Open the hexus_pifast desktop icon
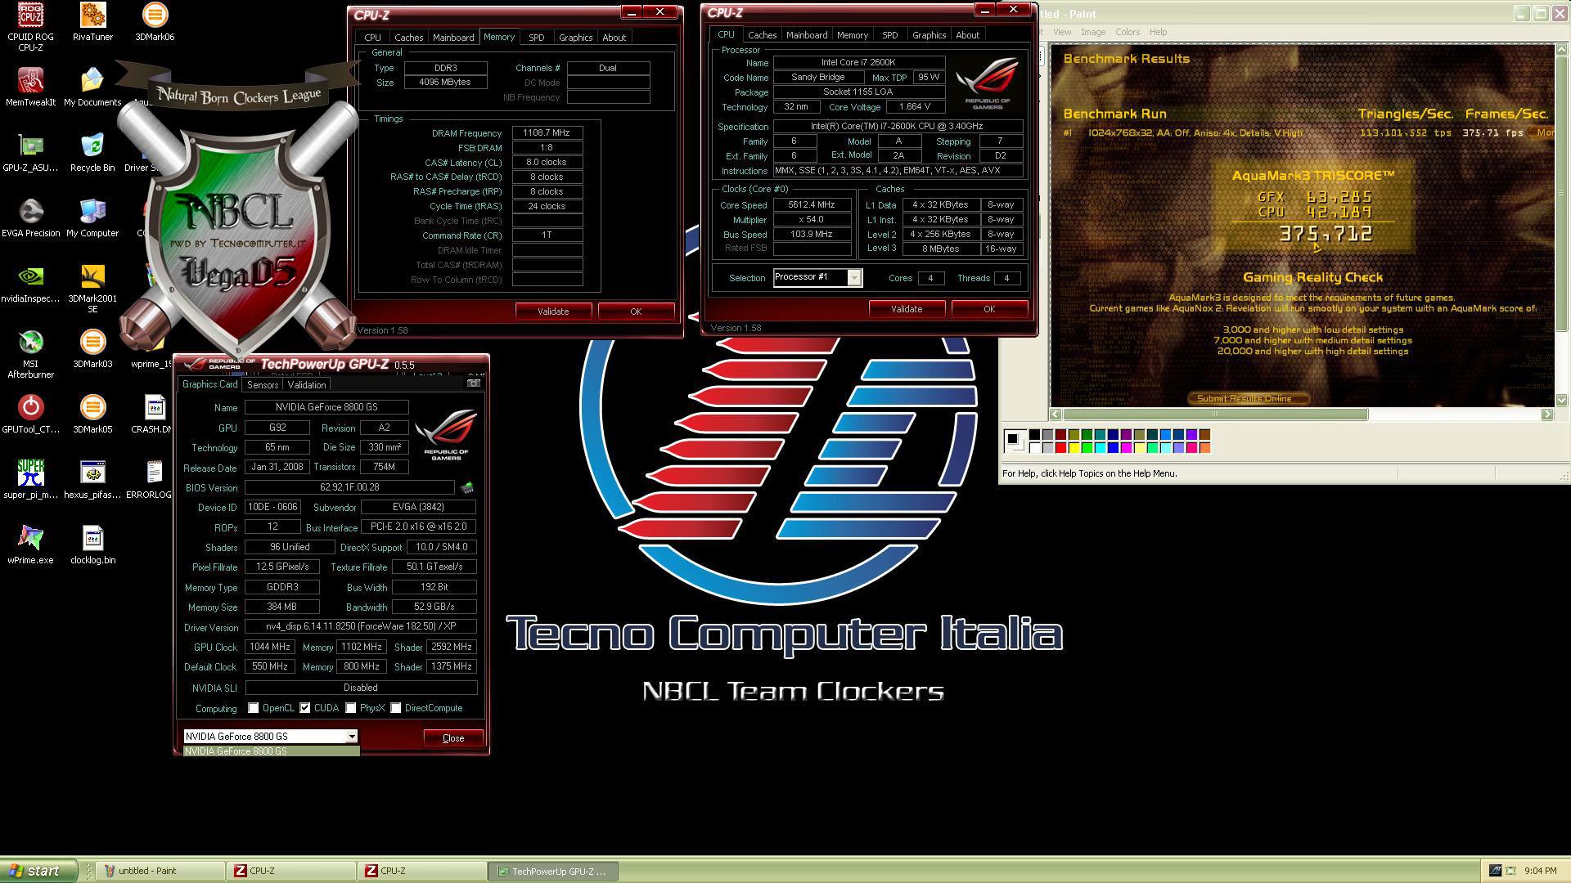This screenshot has height=883, width=1571. click(x=92, y=479)
